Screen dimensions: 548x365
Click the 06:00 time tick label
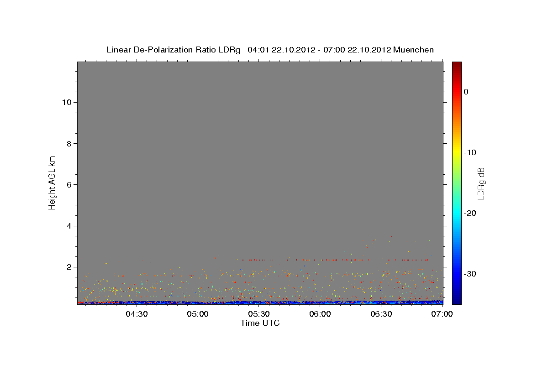pyautogui.click(x=320, y=314)
